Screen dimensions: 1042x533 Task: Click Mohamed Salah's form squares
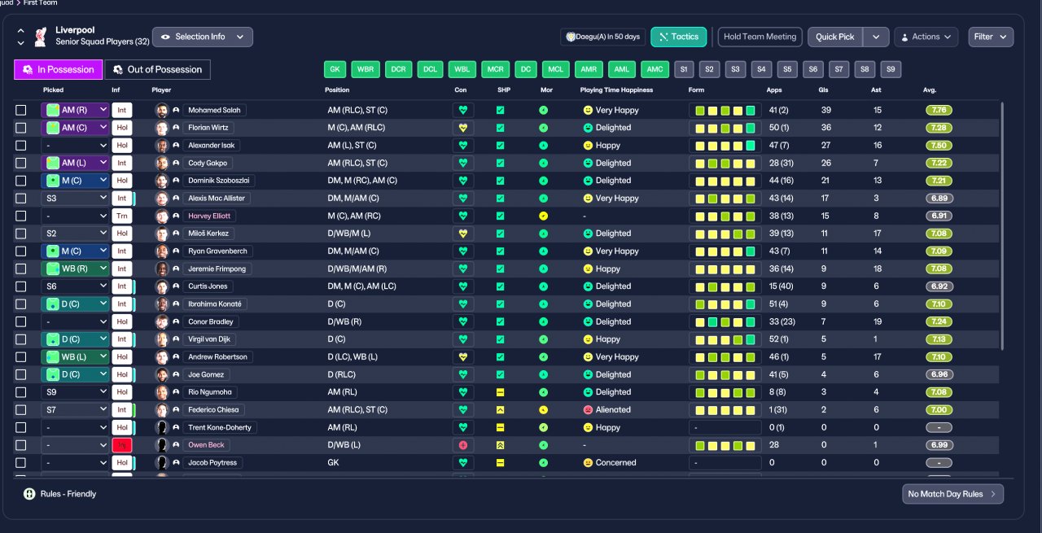click(725, 110)
